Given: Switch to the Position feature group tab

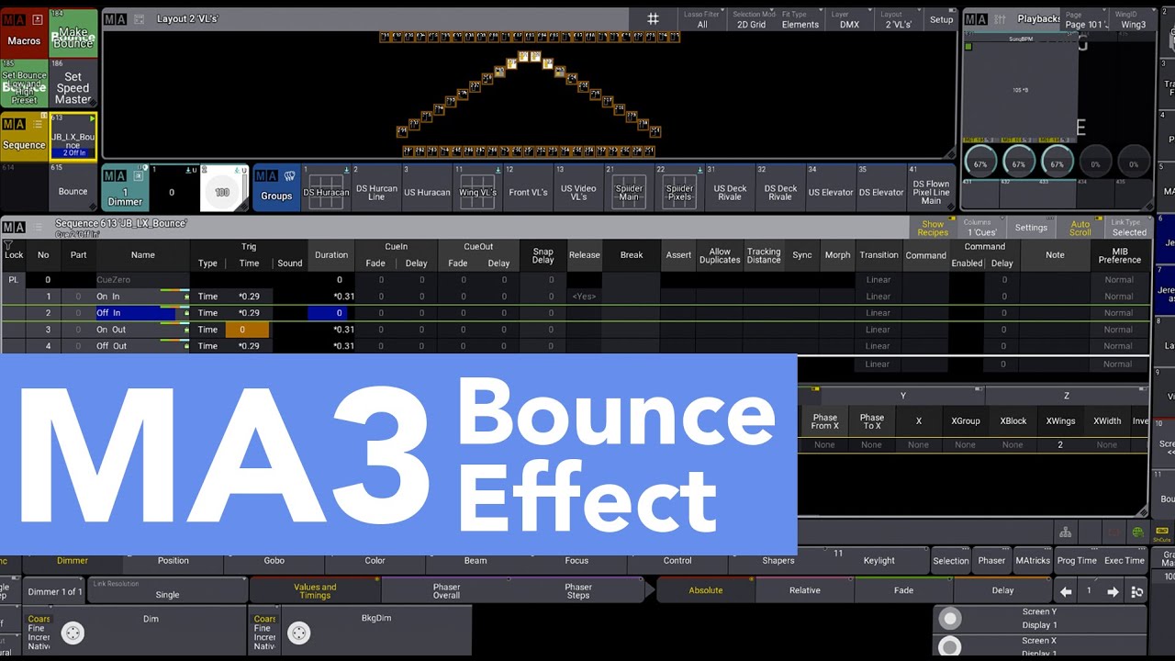Looking at the screenshot, I should (x=173, y=560).
